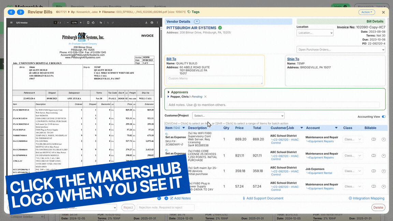Toggle Billable for the 57.24 line

point(374,187)
